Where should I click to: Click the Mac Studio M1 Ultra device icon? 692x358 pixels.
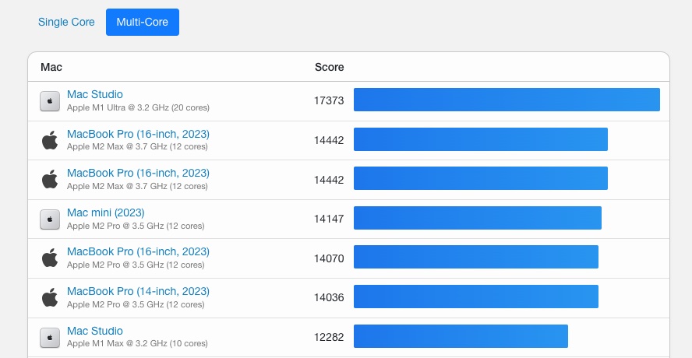[x=50, y=100]
